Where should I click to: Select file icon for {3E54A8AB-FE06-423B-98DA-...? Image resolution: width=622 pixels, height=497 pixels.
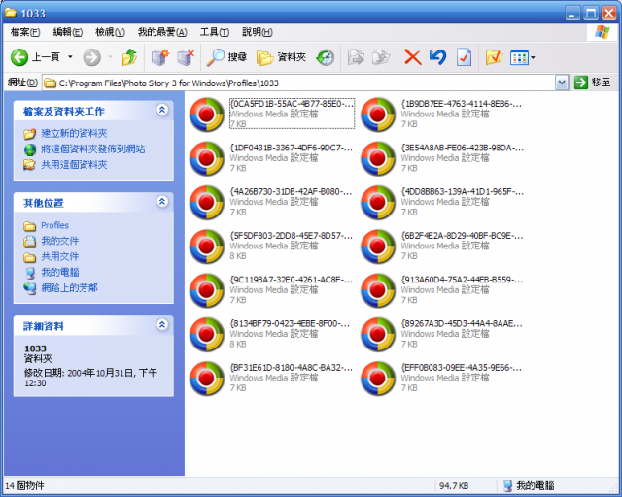378,158
